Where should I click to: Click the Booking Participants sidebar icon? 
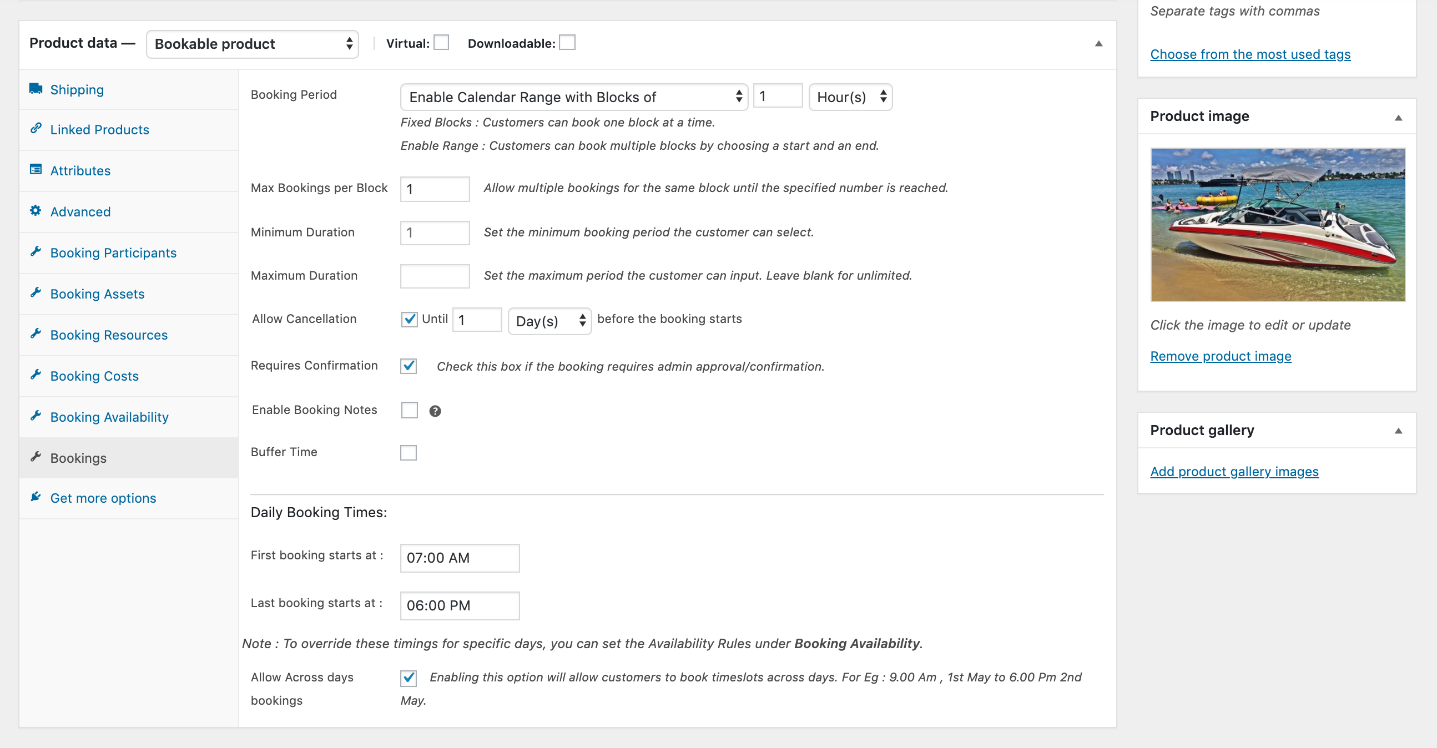coord(37,252)
